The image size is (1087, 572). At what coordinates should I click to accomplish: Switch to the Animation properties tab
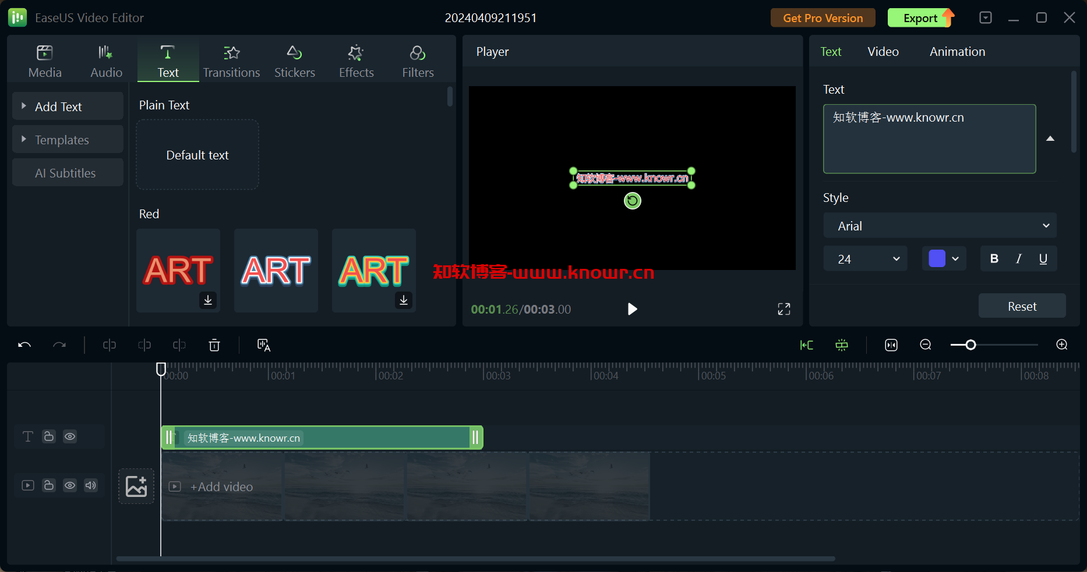957,52
